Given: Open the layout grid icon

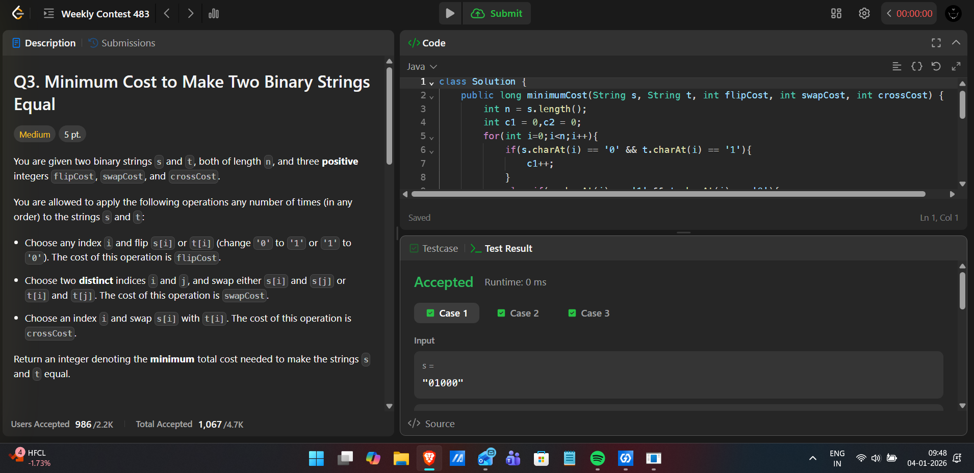Looking at the screenshot, I should click(x=836, y=13).
